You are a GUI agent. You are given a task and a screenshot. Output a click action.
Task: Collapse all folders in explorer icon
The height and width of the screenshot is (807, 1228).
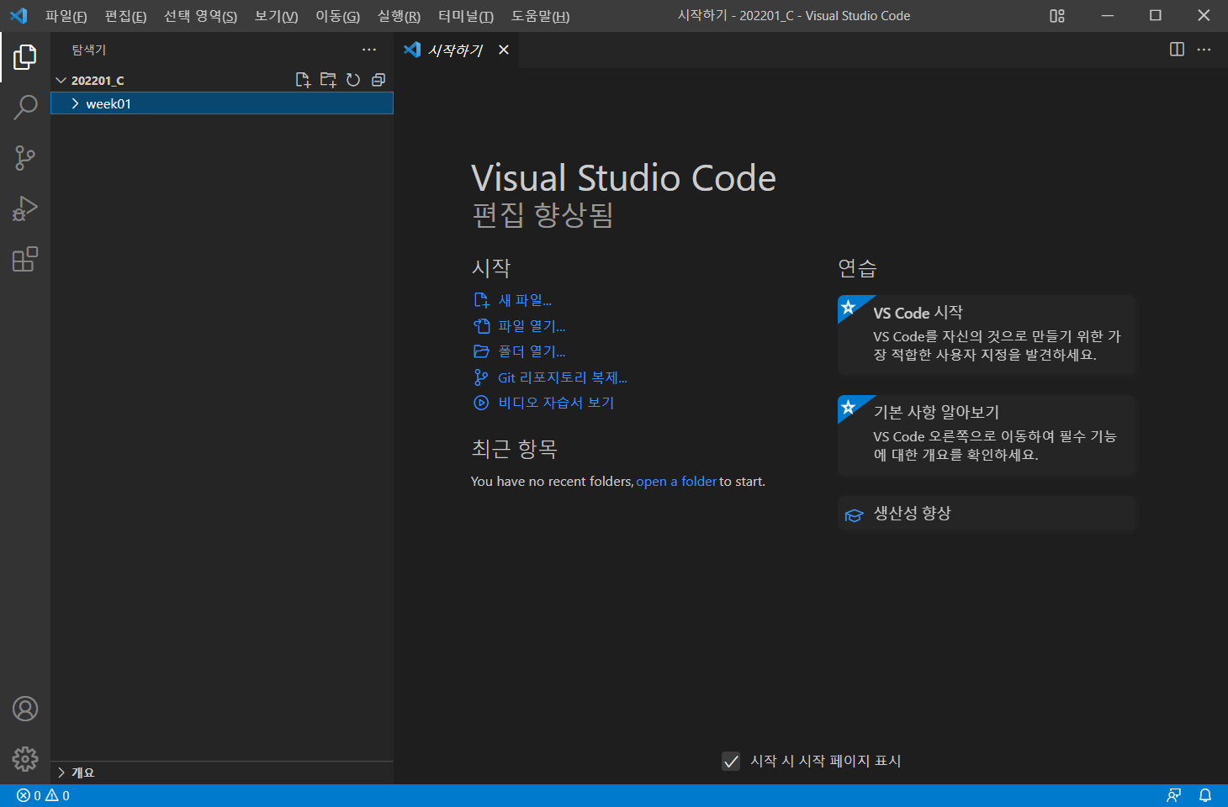[378, 80]
